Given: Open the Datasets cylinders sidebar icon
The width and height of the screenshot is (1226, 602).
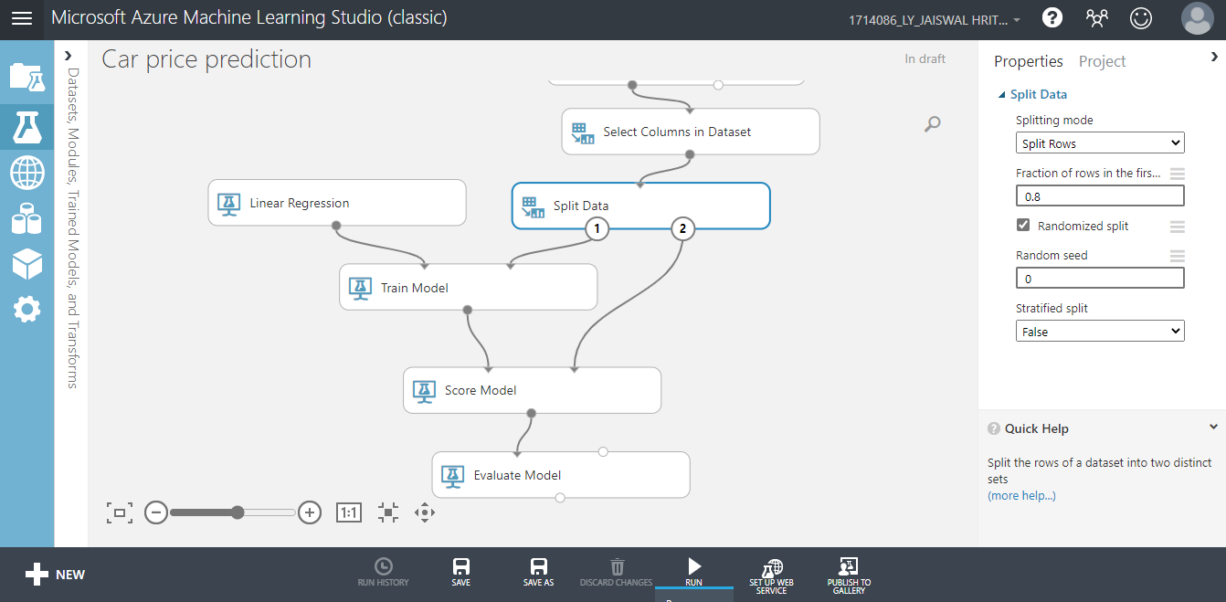Looking at the screenshot, I should pyautogui.click(x=26, y=218).
